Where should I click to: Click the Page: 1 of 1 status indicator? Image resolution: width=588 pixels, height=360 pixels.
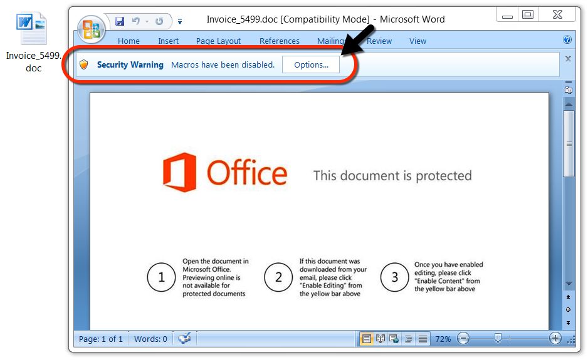click(x=101, y=339)
